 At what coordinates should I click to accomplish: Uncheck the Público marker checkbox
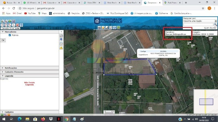10,35
